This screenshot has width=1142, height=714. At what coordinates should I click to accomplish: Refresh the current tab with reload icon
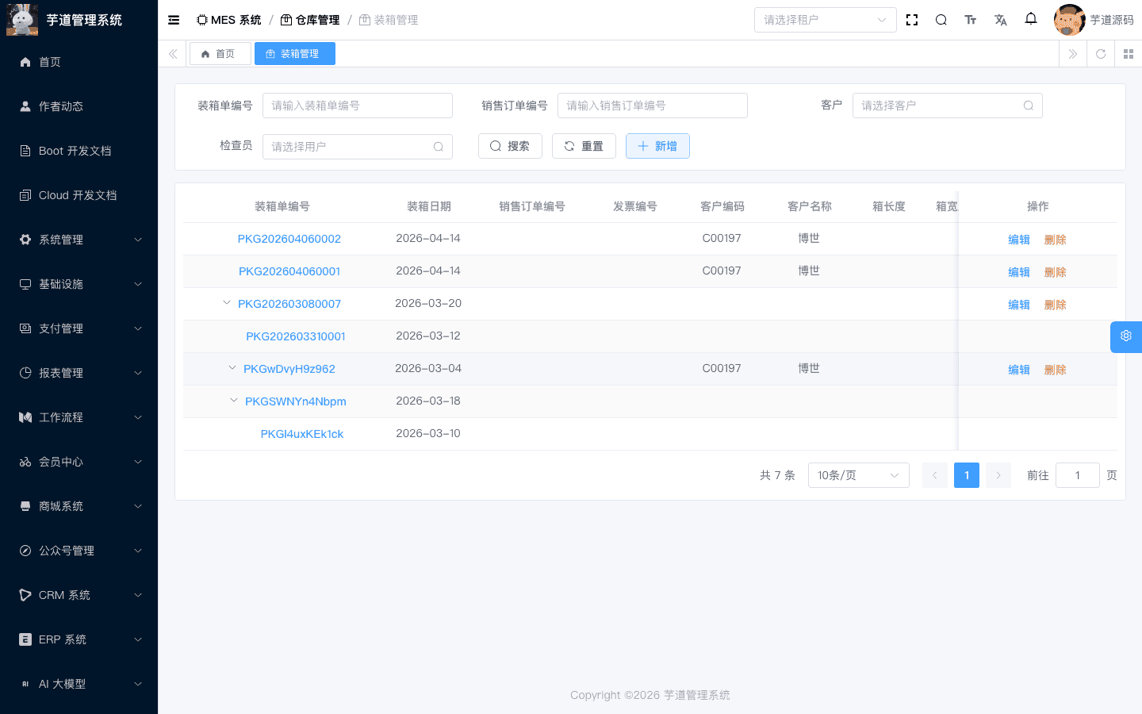click(1100, 53)
